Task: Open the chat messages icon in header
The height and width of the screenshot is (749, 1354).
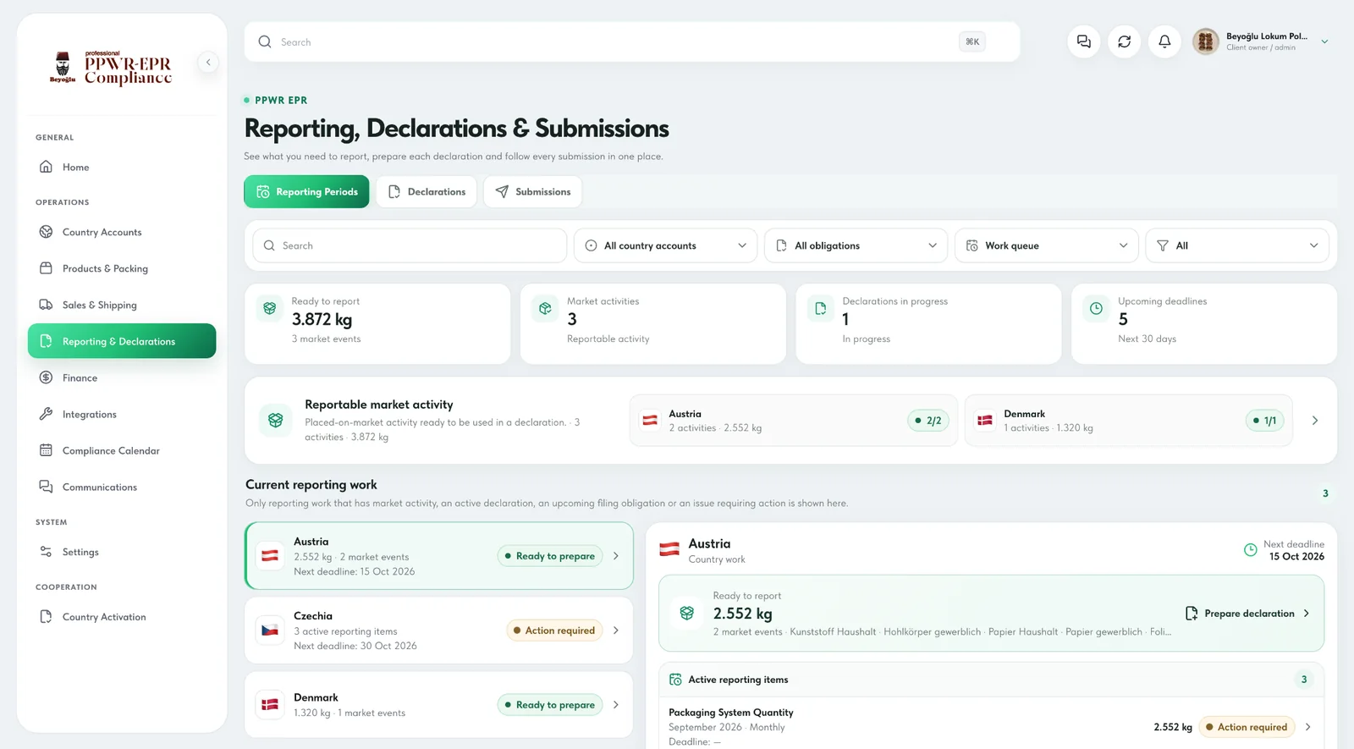Action: 1083,41
